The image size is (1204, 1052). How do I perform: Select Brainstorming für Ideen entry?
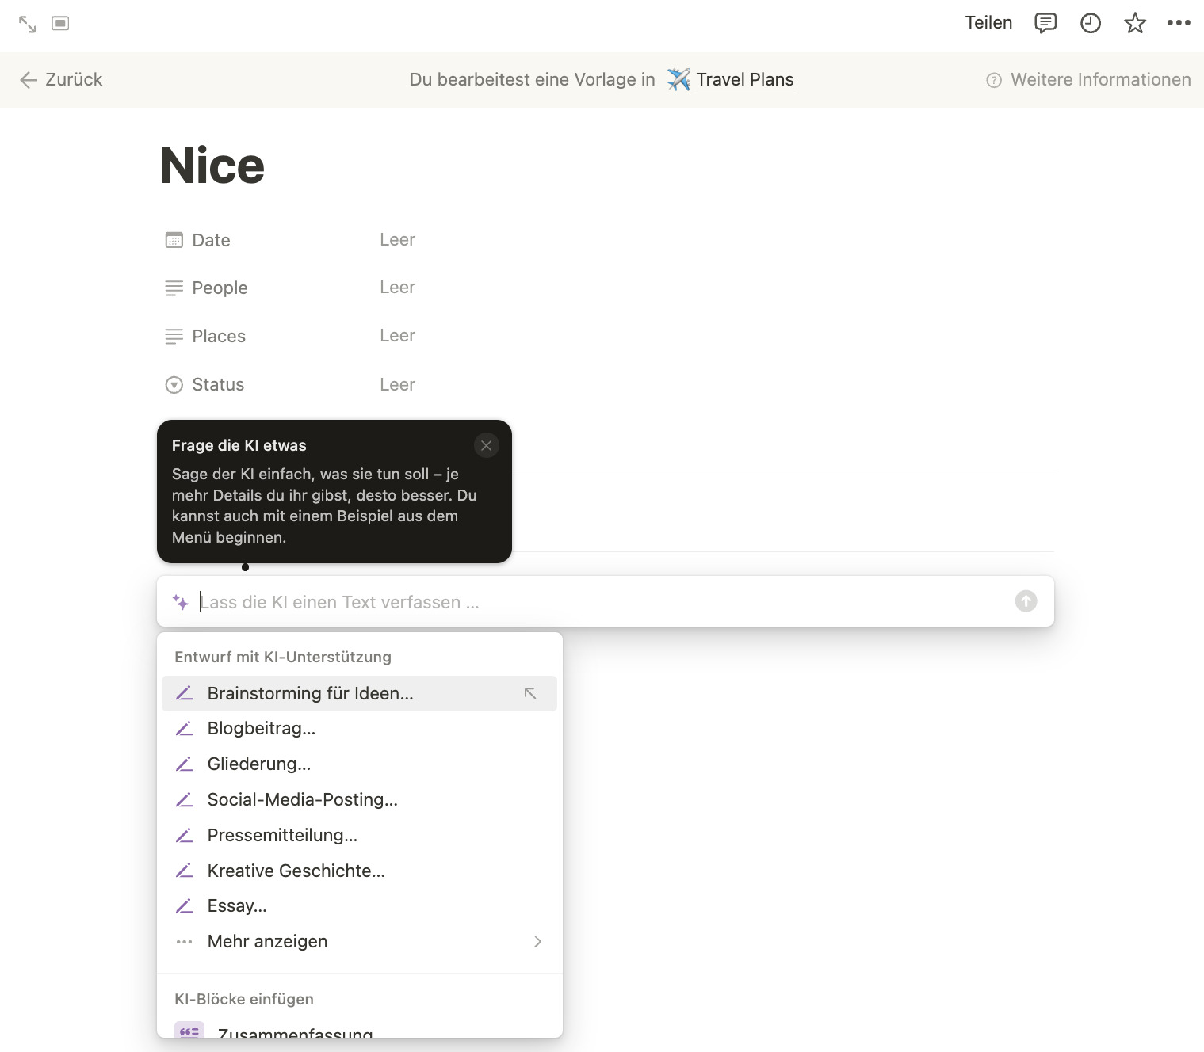(x=310, y=693)
